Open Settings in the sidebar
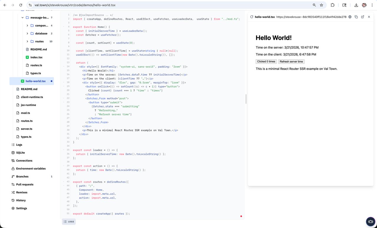Screen dimensions: 377x228 tap(22, 208)
